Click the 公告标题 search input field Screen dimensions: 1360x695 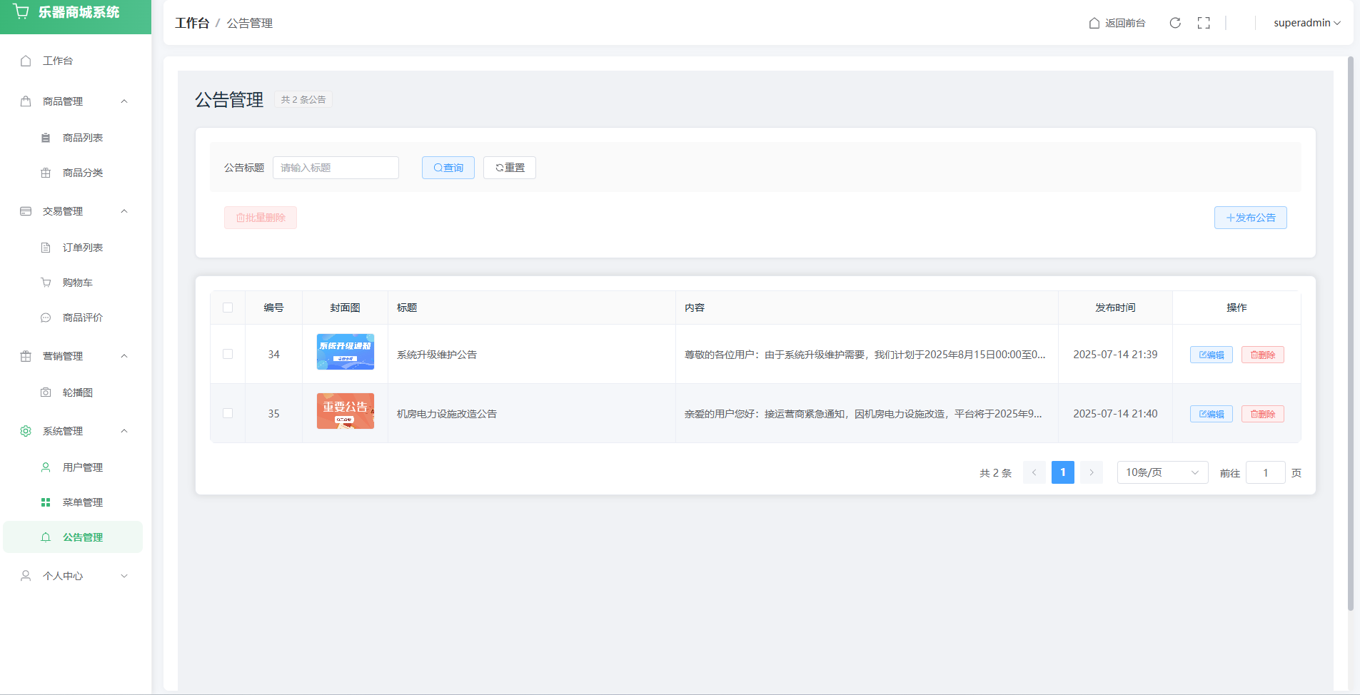coord(336,168)
